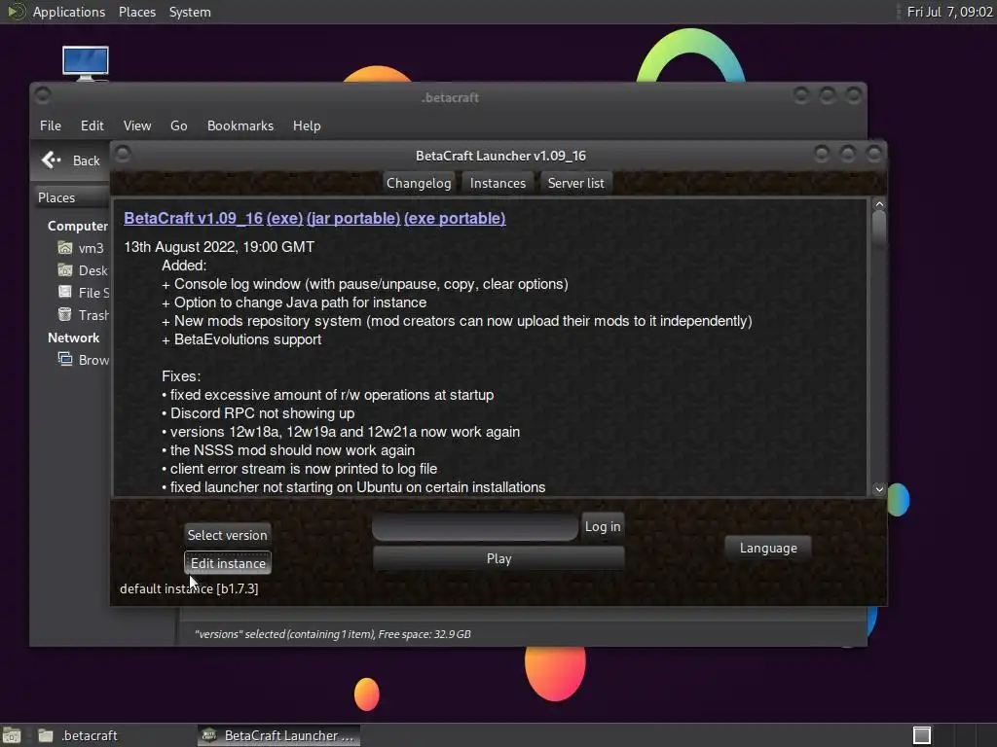This screenshot has height=747, width=997.
Task: Open the Changelog tab
Action: 419,183
